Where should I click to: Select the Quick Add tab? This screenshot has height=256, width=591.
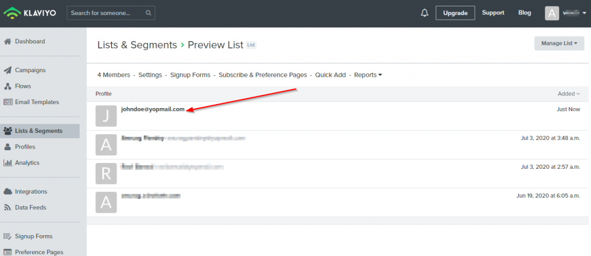(331, 75)
